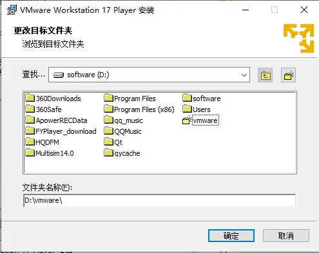Click the Program Files (x86) name text
This screenshot has height=253, width=319.
point(144,109)
